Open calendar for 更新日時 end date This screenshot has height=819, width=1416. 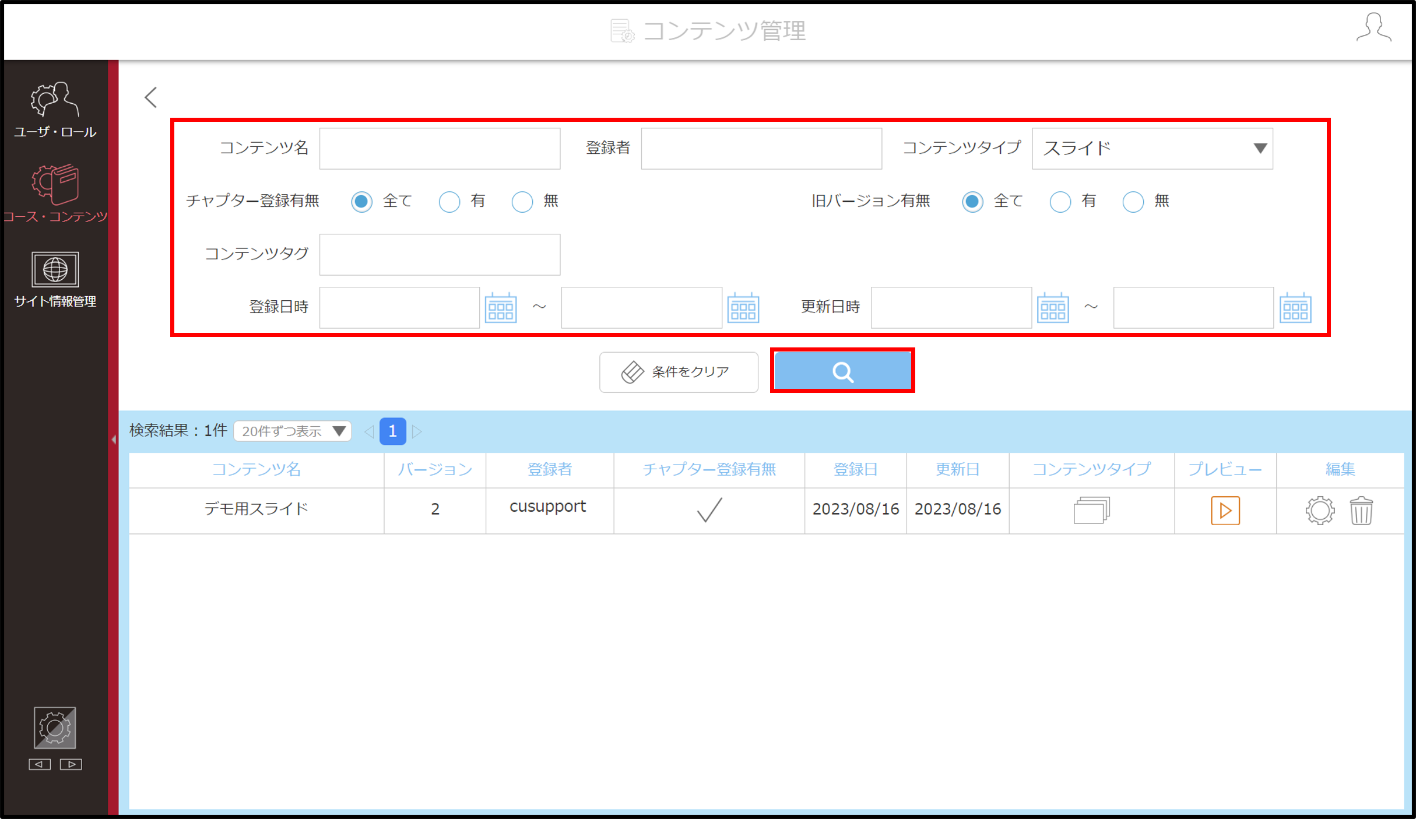point(1295,307)
